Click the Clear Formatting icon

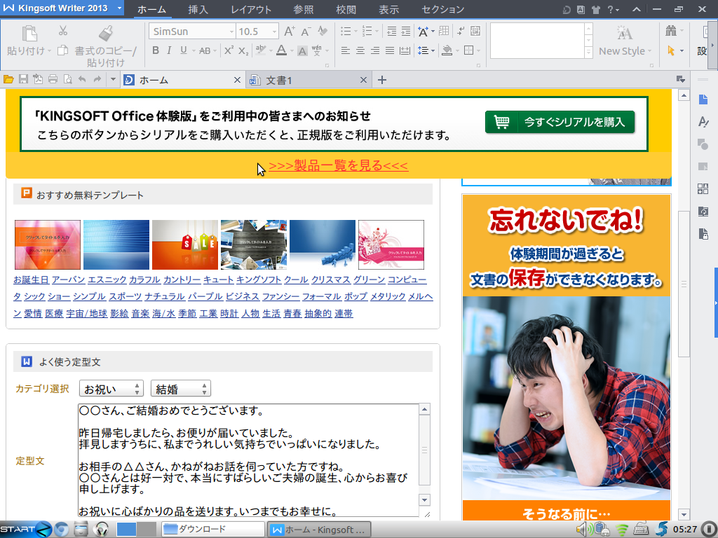click(x=323, y=31)
